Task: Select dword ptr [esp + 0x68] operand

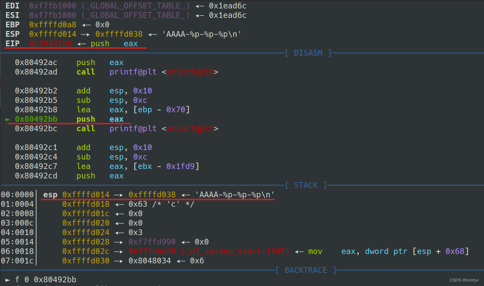Action: (417, 251)
